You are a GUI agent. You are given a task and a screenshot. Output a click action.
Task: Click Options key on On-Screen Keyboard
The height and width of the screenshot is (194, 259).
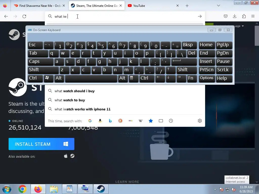[x=207, y=78]
